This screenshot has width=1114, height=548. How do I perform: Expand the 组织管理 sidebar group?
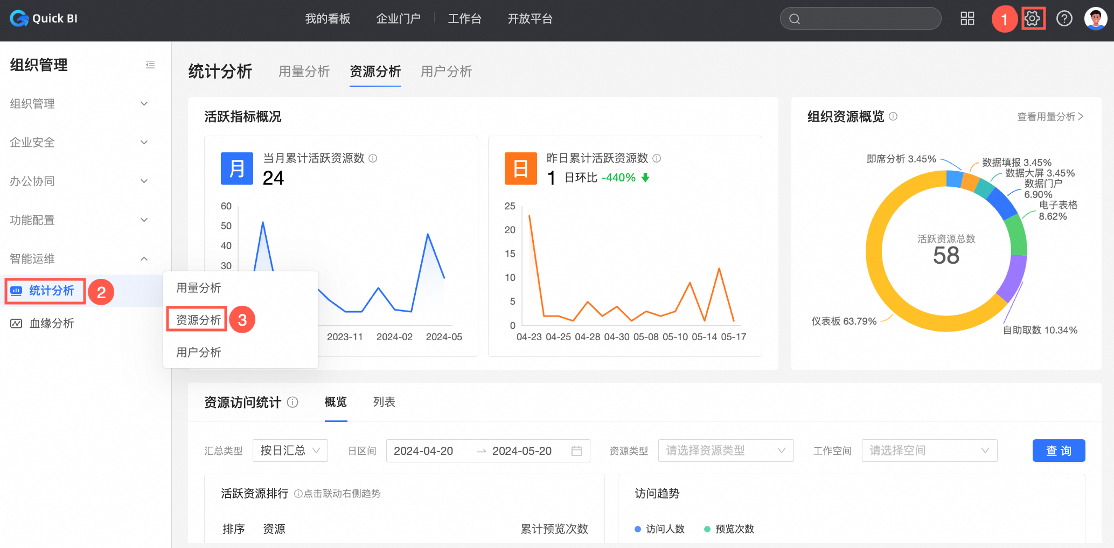pyautogui.click(x=79, y=104)
